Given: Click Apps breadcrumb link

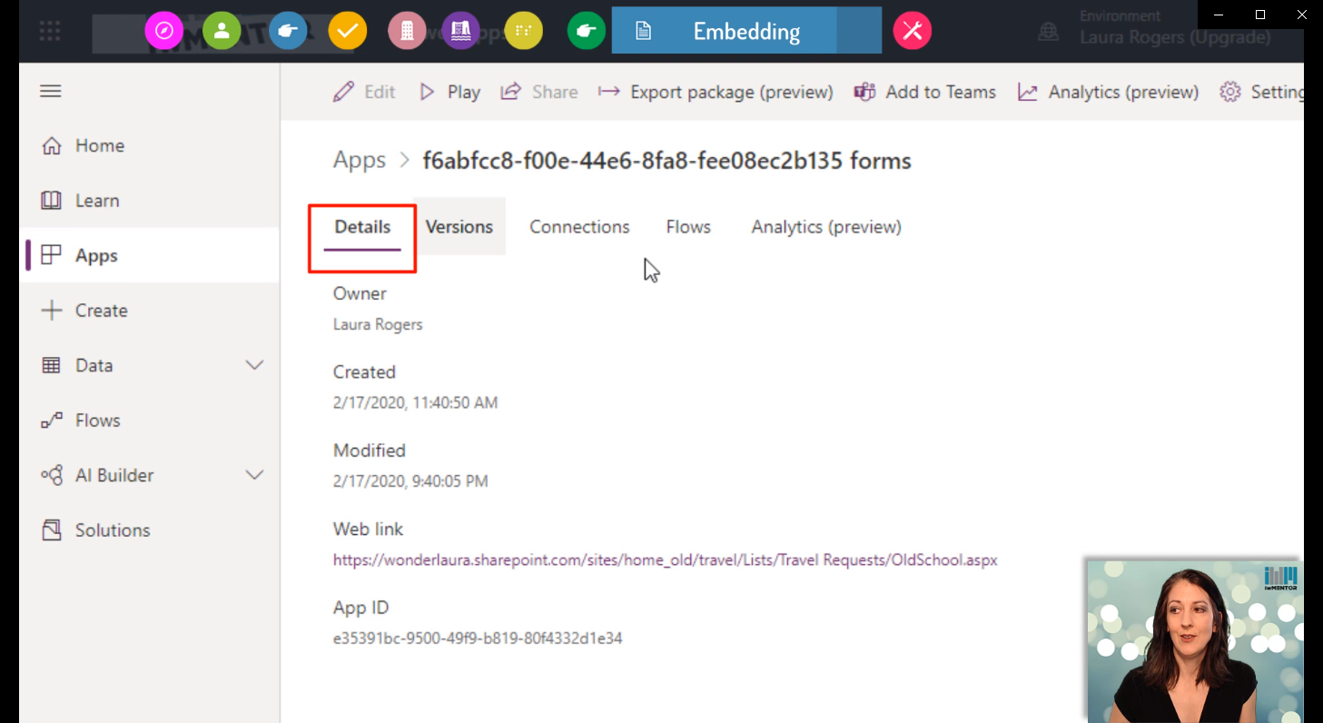Looking at the screenshot, I should point(360,161).
